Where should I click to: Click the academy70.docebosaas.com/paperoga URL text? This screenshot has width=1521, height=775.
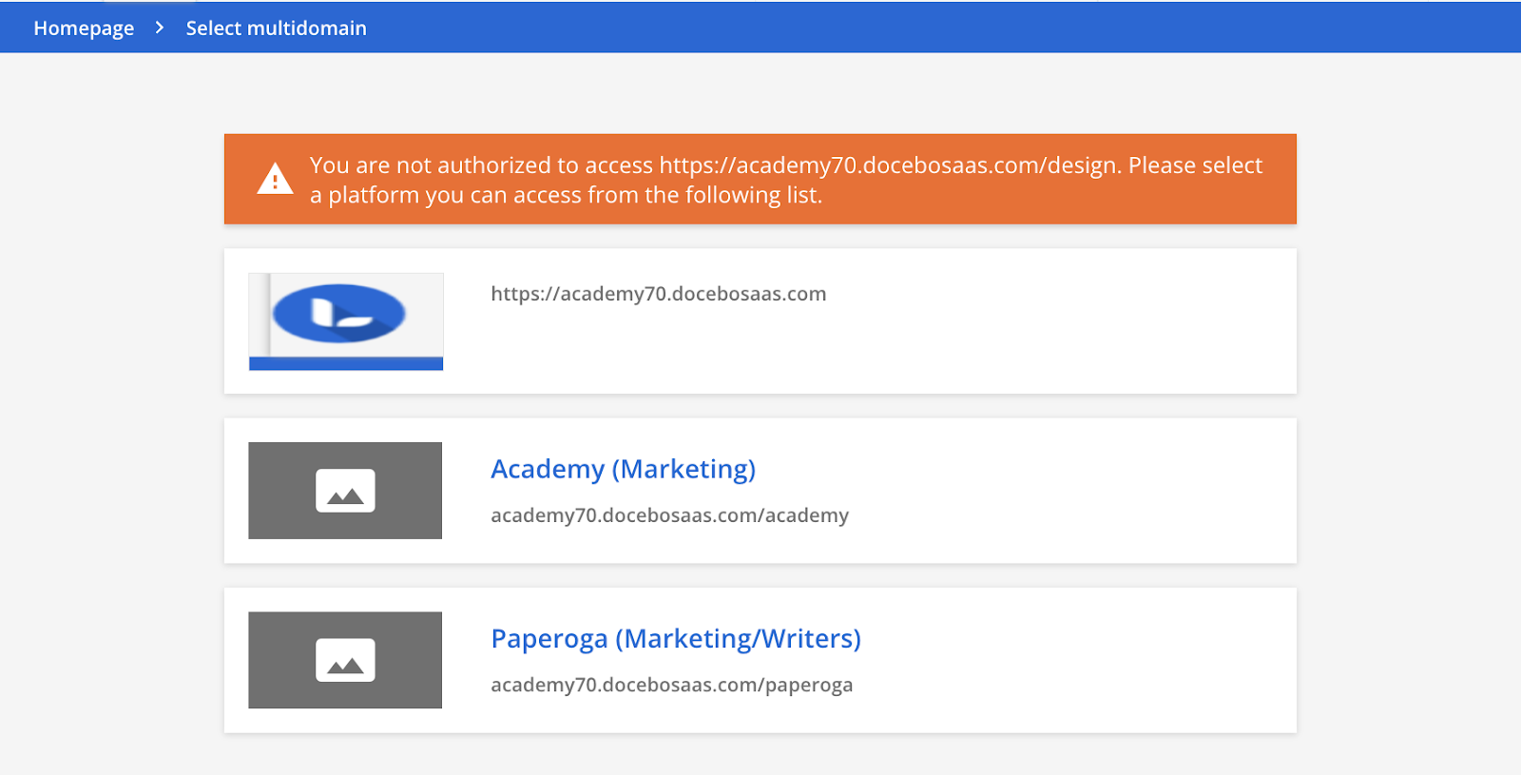click(x=671, y=685)
